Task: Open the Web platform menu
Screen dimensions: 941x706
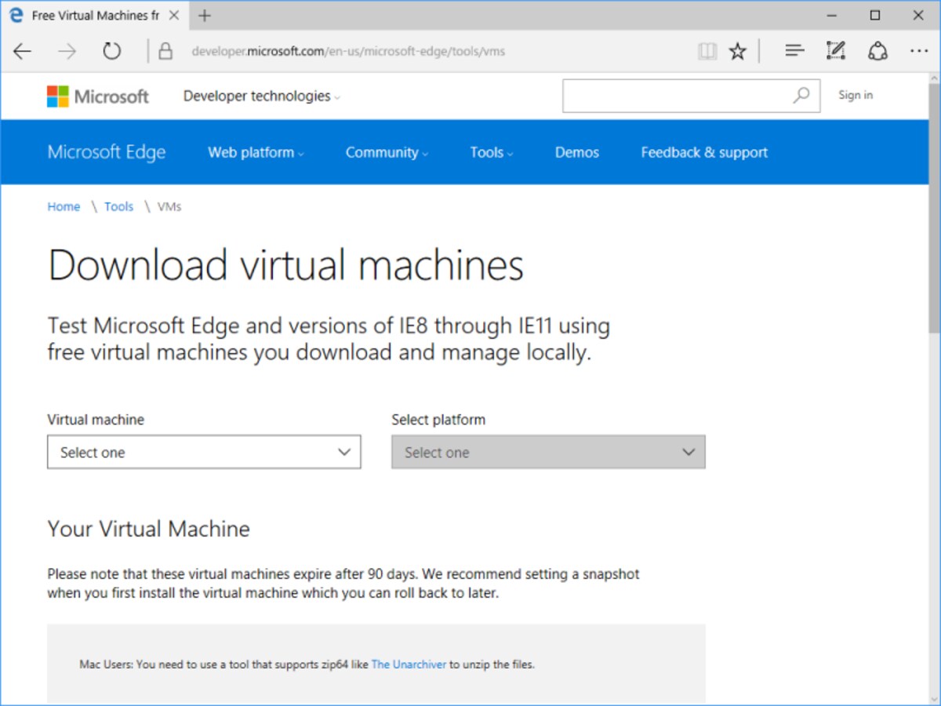Action: pos(256,152)
